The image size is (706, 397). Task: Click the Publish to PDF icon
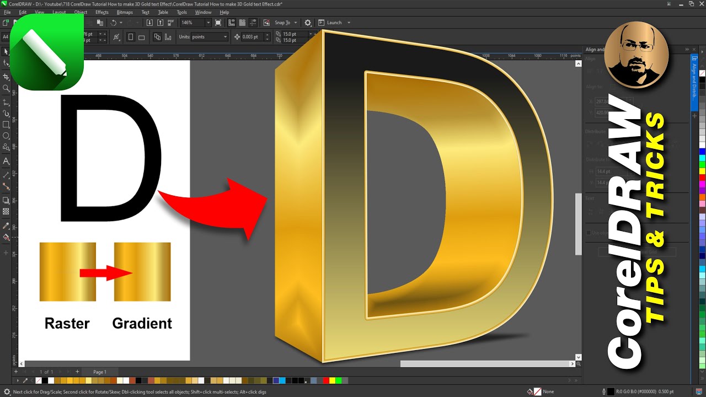[x=170, y=23]
